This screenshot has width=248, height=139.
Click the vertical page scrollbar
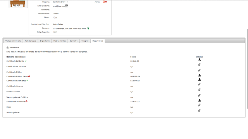pyautogui.click(x=247, y=69)
